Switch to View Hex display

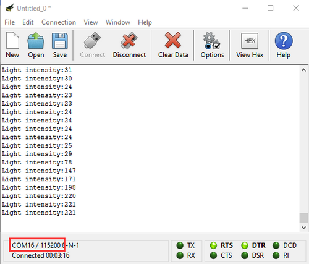point(250,45)
